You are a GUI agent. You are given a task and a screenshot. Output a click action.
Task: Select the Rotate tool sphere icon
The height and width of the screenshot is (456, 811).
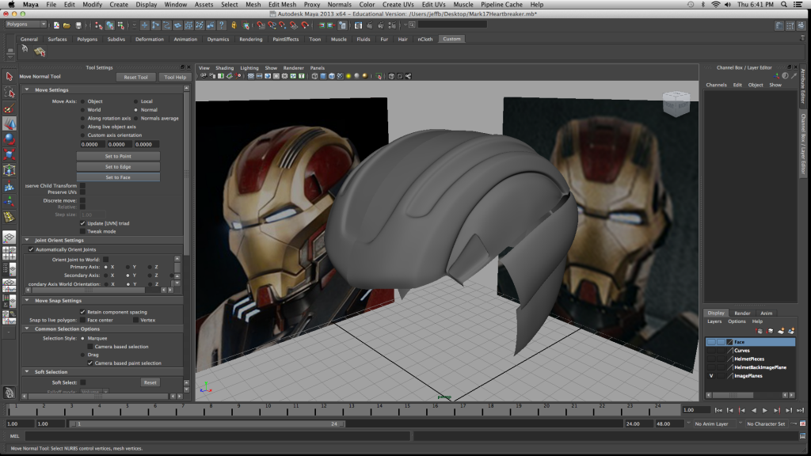point(9,139)
